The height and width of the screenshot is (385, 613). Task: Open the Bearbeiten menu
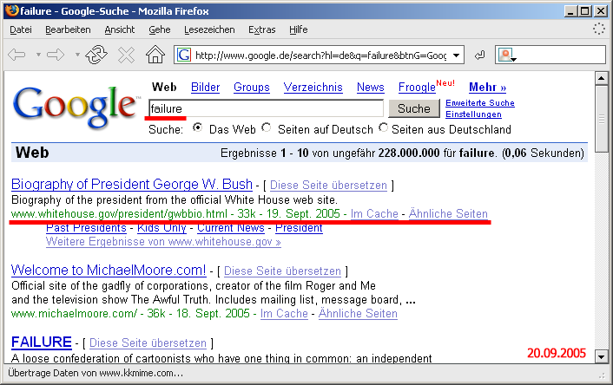click(68, 29)
